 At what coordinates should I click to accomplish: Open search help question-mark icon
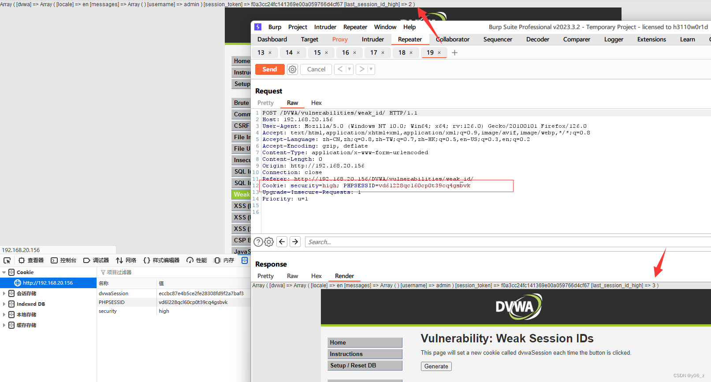pos(258,242)
